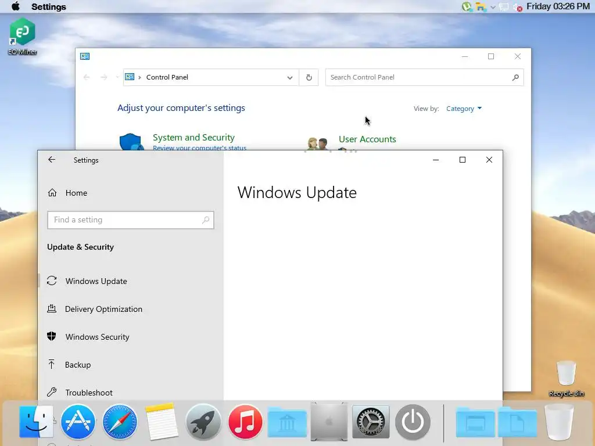Launch the Launchpad rocket icon
Screen dimensions: 595x446
click(x=203, y=422)
